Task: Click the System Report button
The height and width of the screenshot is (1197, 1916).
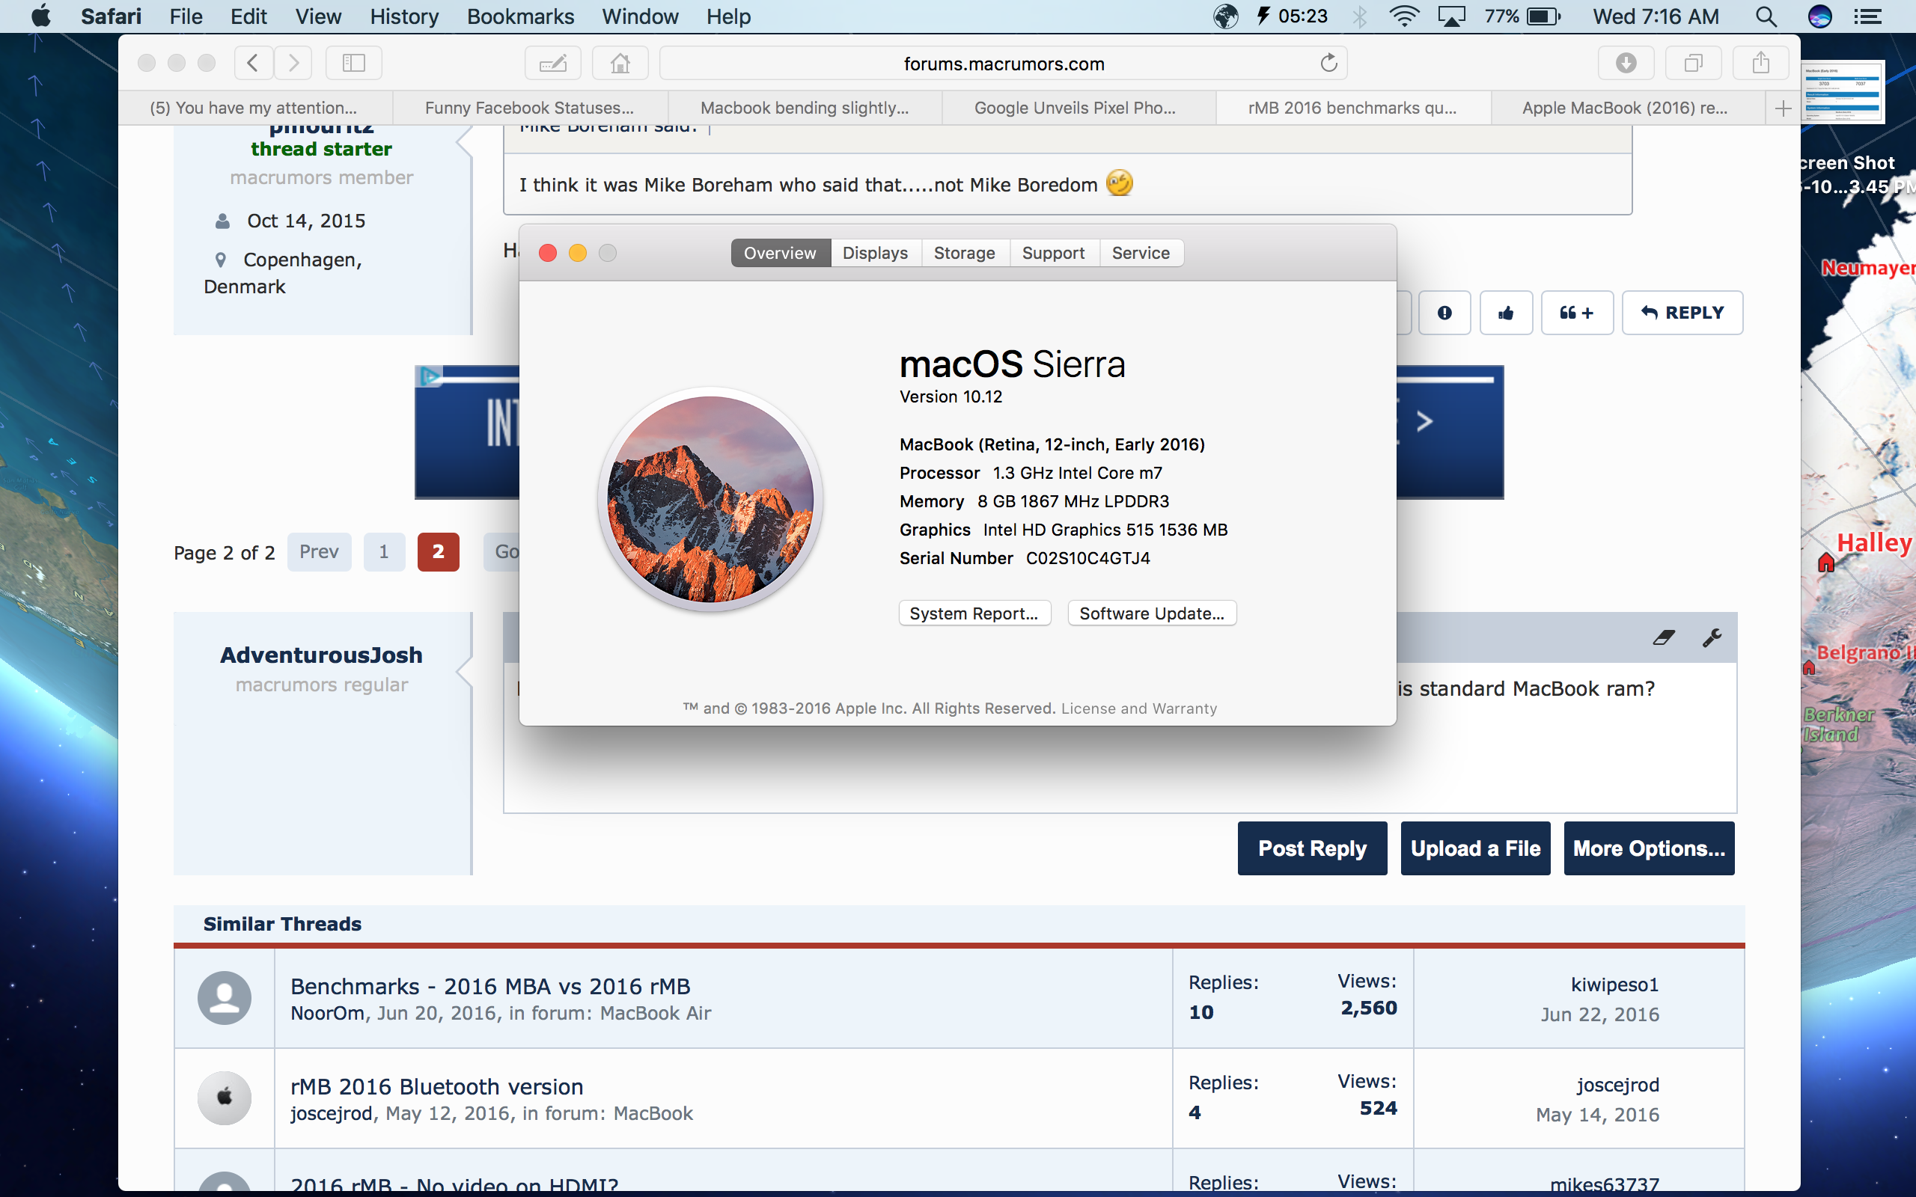Action: [x=974, y=613]
